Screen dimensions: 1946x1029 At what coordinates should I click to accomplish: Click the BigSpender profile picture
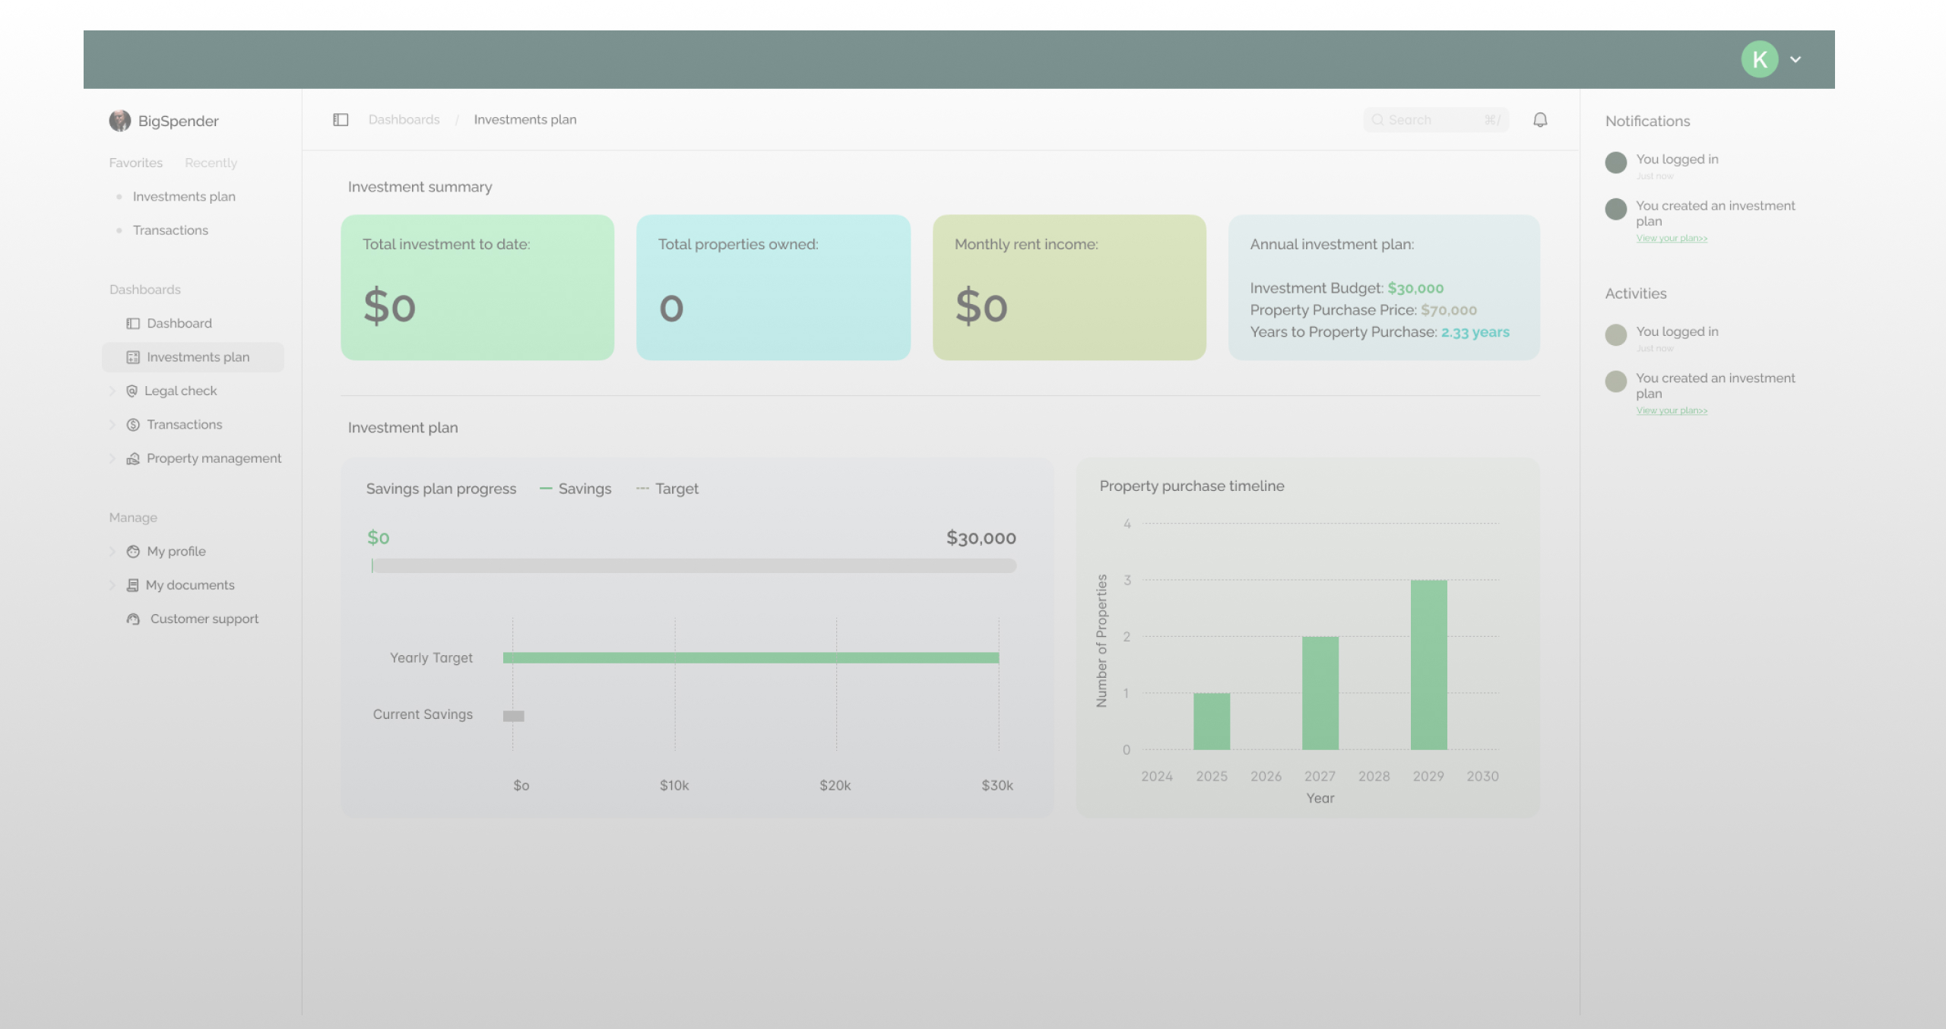pos(119,121)
